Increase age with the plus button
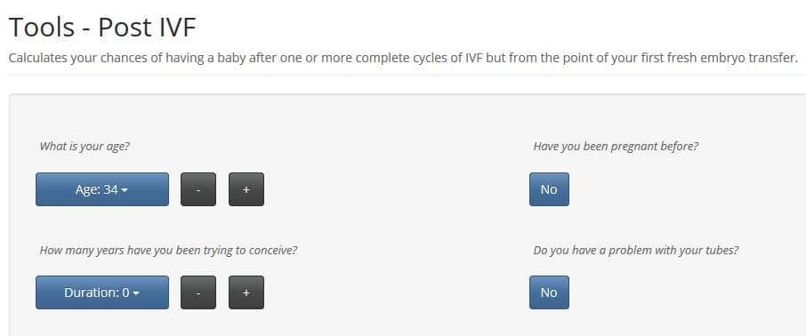 coord(246,189)
